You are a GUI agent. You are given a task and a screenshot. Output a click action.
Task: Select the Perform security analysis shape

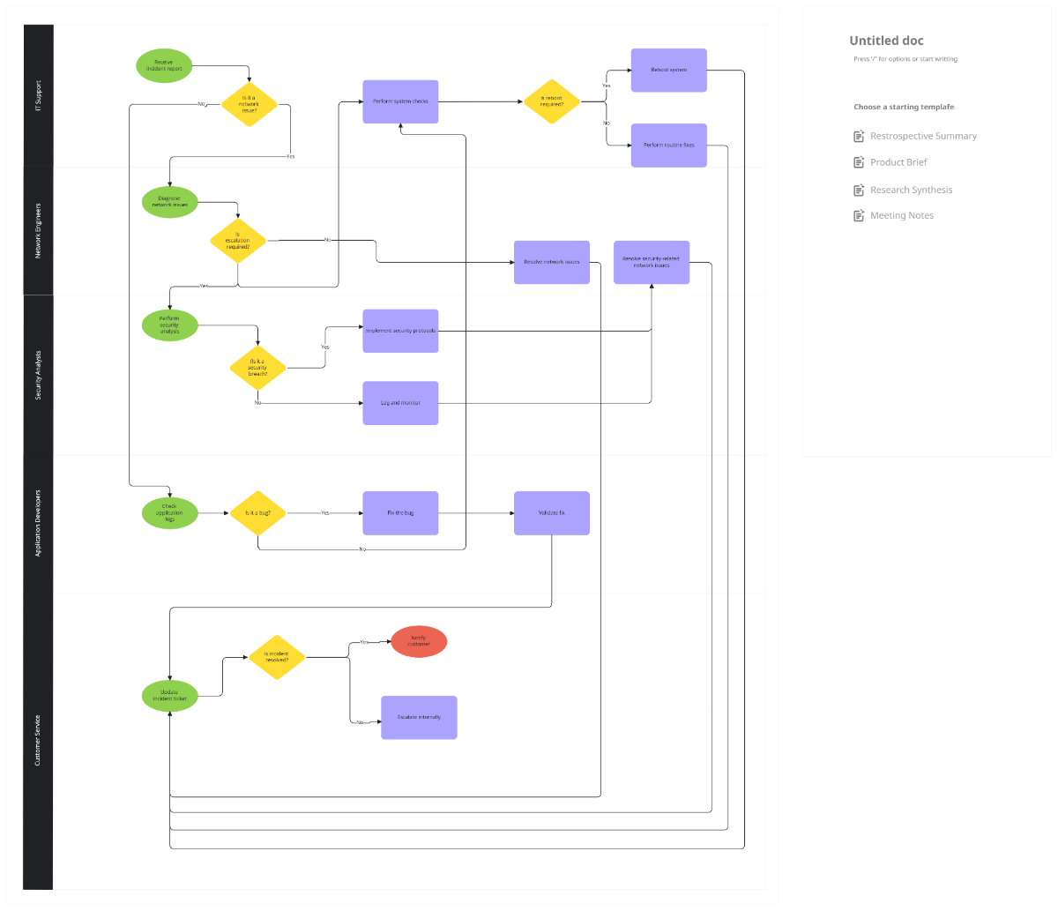point(169,325)
